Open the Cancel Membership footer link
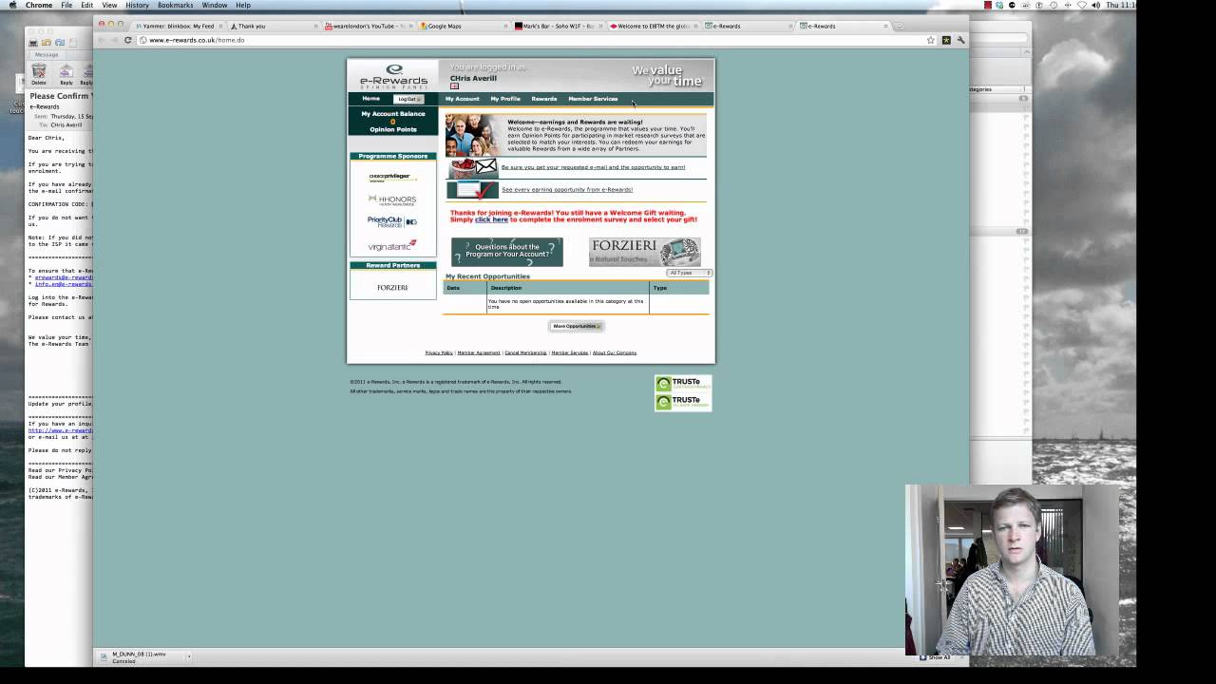This screenshot has height=684, width=1216. coord(525,352)
